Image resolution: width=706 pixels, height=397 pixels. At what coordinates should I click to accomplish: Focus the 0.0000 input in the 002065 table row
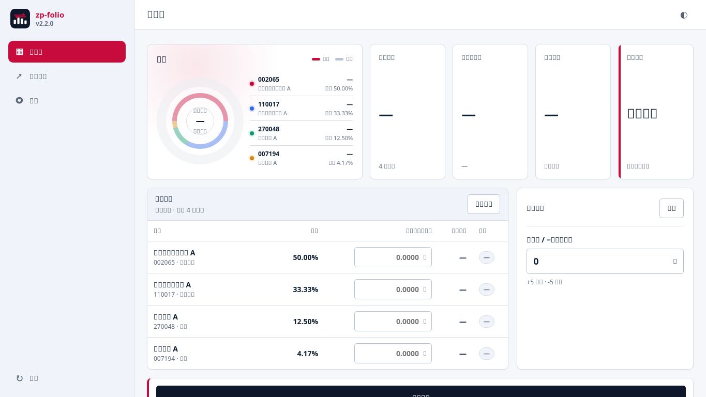(x=393, y=257)
